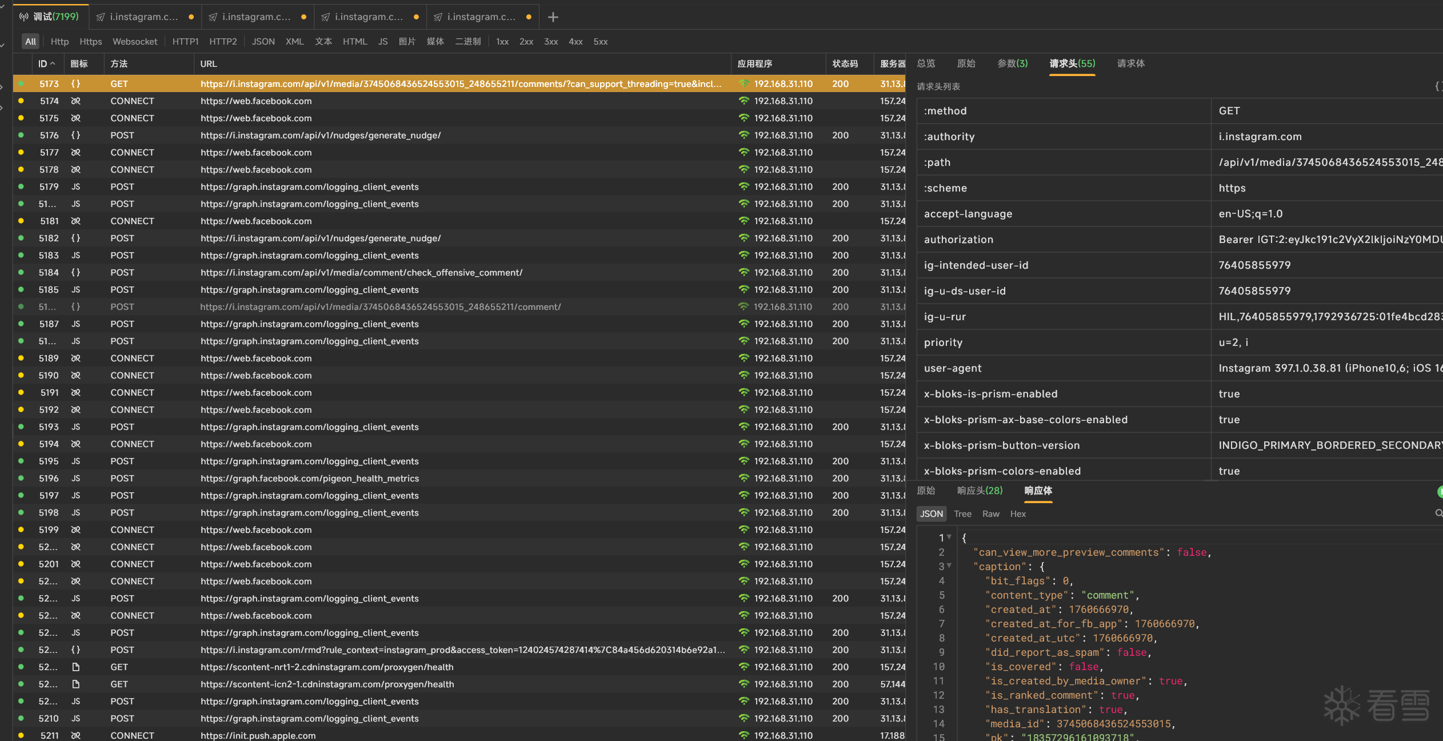Screen dimensions: 1443x741
Task: Click the broadcast icon on the 调试 tab
Action: (x=24, y=17)
